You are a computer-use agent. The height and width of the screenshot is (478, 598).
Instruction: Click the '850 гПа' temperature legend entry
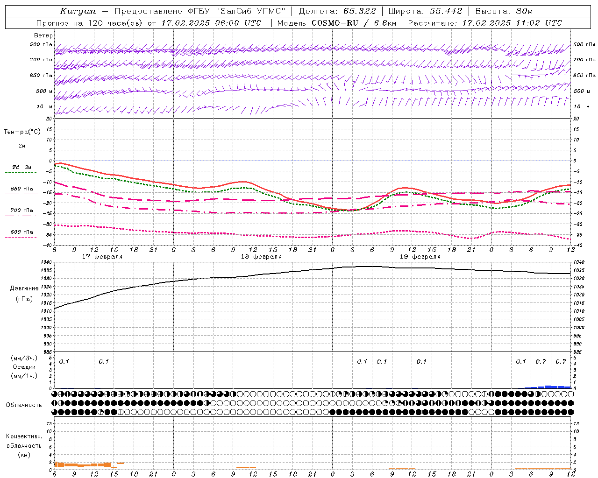click(22, 189)
